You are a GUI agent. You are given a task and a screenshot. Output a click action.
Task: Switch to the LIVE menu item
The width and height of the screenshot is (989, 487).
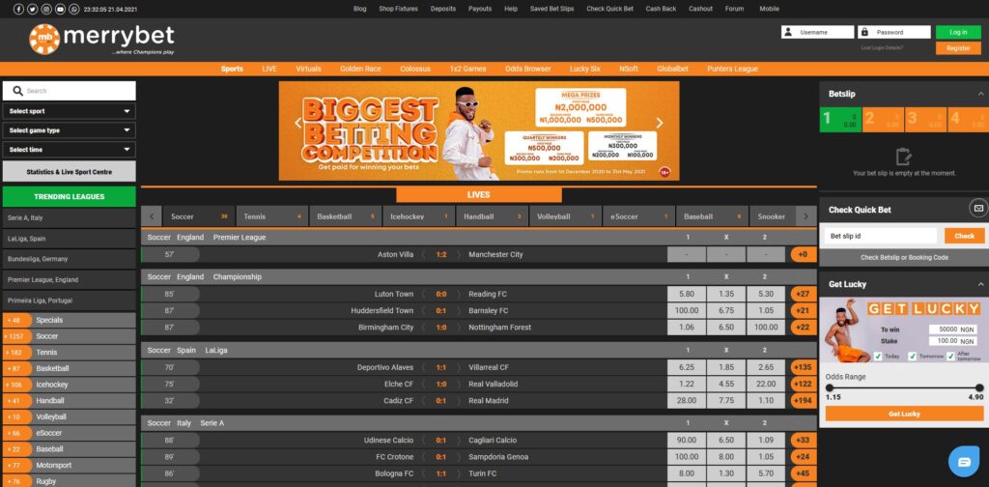[269, 69]
